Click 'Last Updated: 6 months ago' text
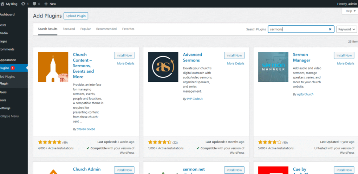Viewport: 358px width, 174px height. pyautogui.click(x=225, y=142)
